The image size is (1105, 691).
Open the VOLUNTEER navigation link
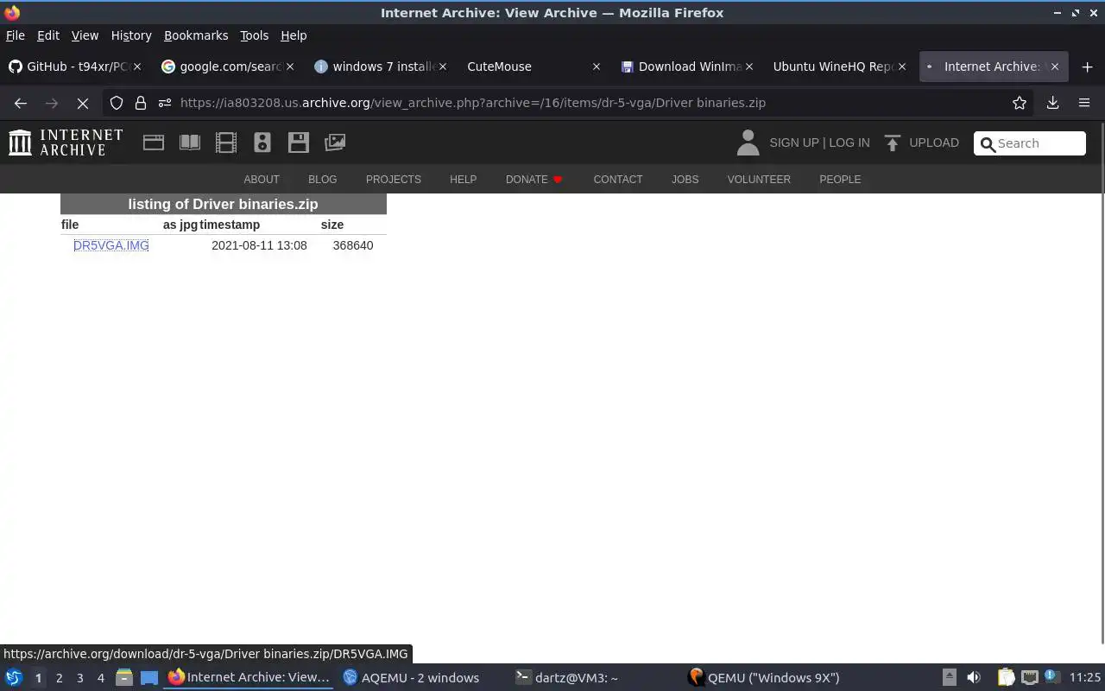click(x=759, y=180)
